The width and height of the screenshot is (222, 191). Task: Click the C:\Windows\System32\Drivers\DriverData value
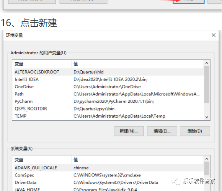click(116, 183)
